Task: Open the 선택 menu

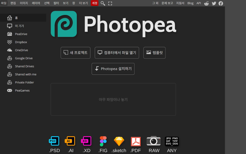Action: coord(47,3)
